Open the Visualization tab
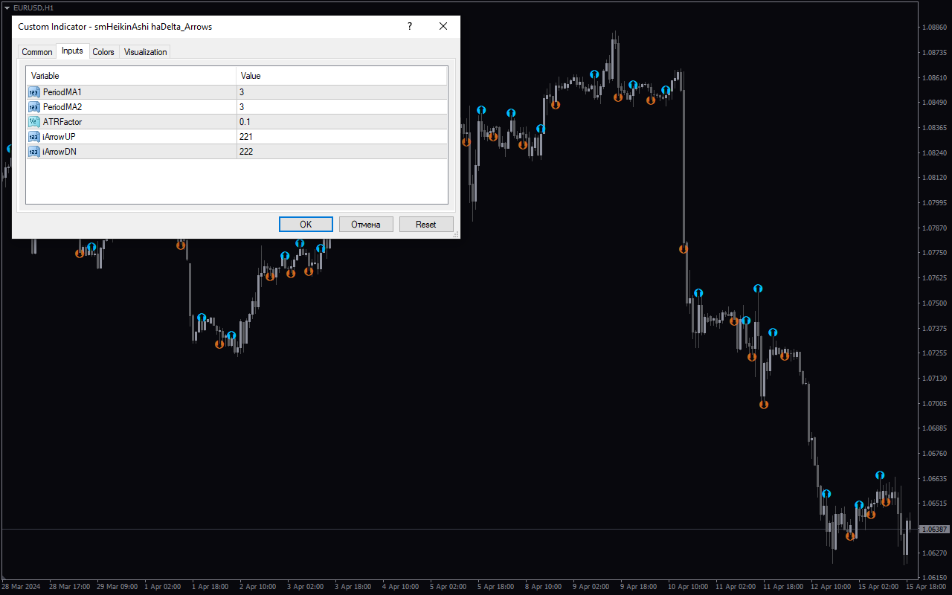 coord(145,52)
